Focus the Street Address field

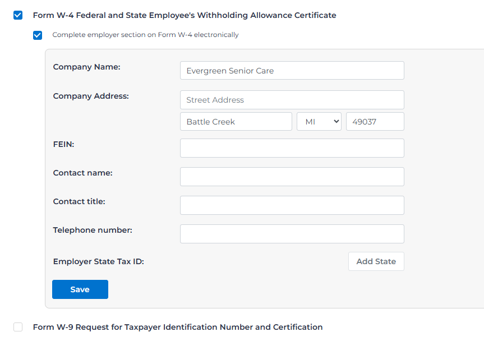292,100
